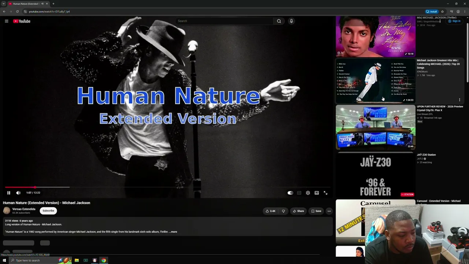Open Chrome three-dot menu
The width and height of the screenshot is (469, 264).
pyautogui.click(x=465, y=11)
